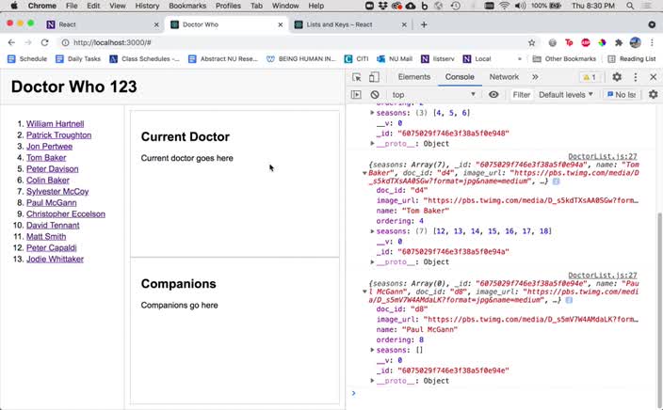
Task: Click the live expression eye icon
Action: click(x=493, y=95)
